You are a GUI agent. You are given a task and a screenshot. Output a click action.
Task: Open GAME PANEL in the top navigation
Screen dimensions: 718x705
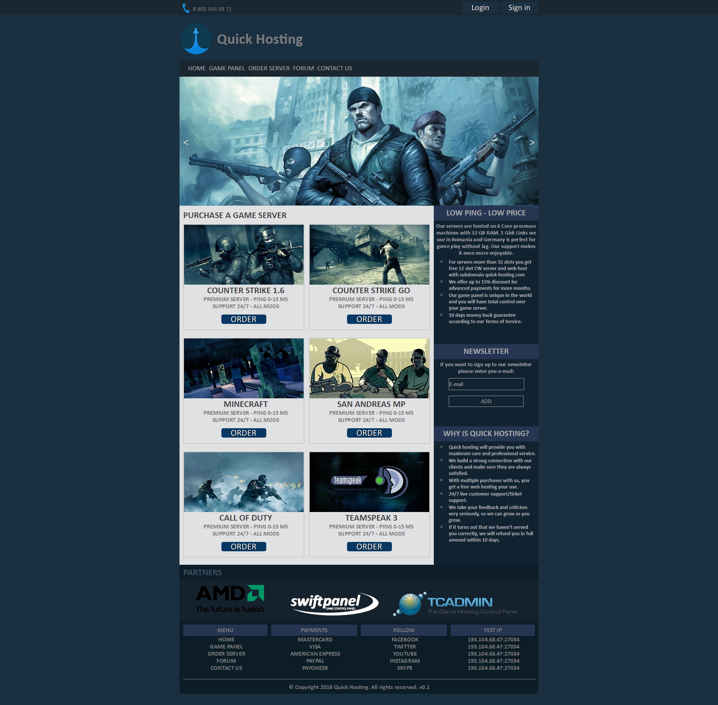click(x=227, y=68)
